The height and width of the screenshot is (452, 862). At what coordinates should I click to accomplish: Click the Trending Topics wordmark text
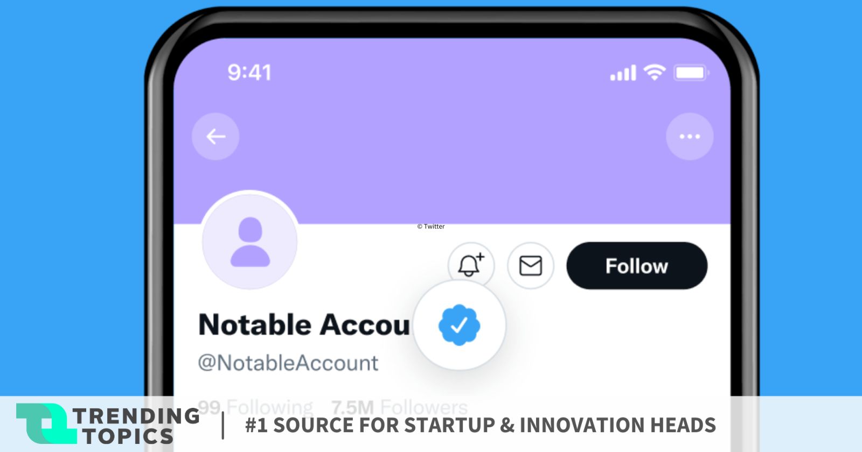[x=135, y=425]
